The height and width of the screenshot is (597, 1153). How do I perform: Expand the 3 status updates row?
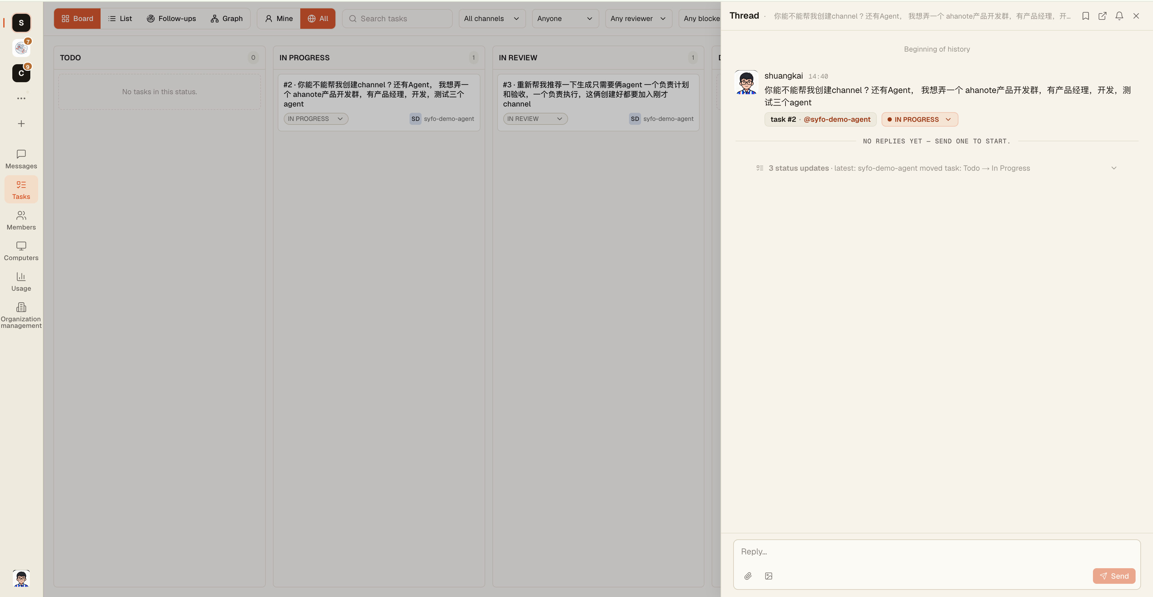pyautogui.click(x=937, y=168)
